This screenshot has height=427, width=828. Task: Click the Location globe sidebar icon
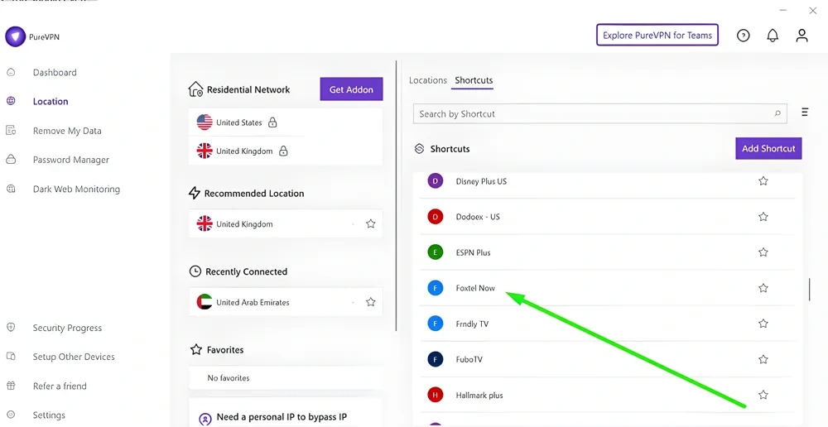11,101
